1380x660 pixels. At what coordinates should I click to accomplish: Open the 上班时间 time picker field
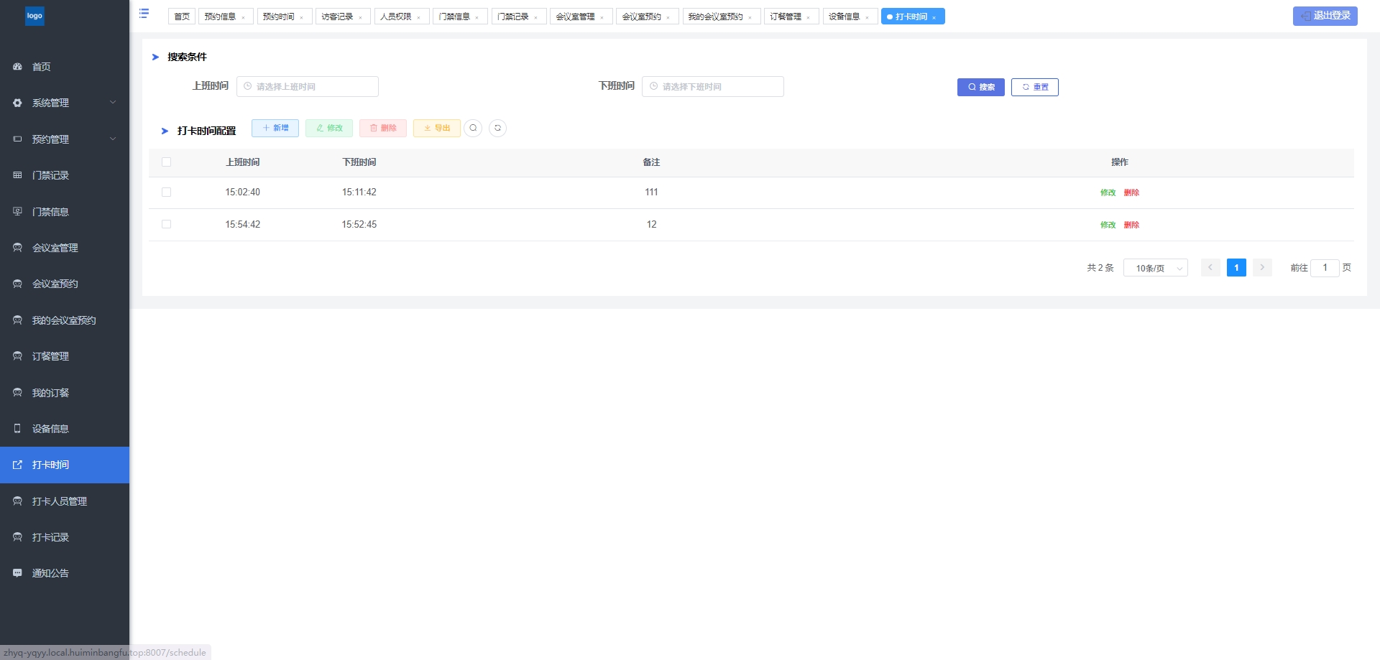(307, 86)
